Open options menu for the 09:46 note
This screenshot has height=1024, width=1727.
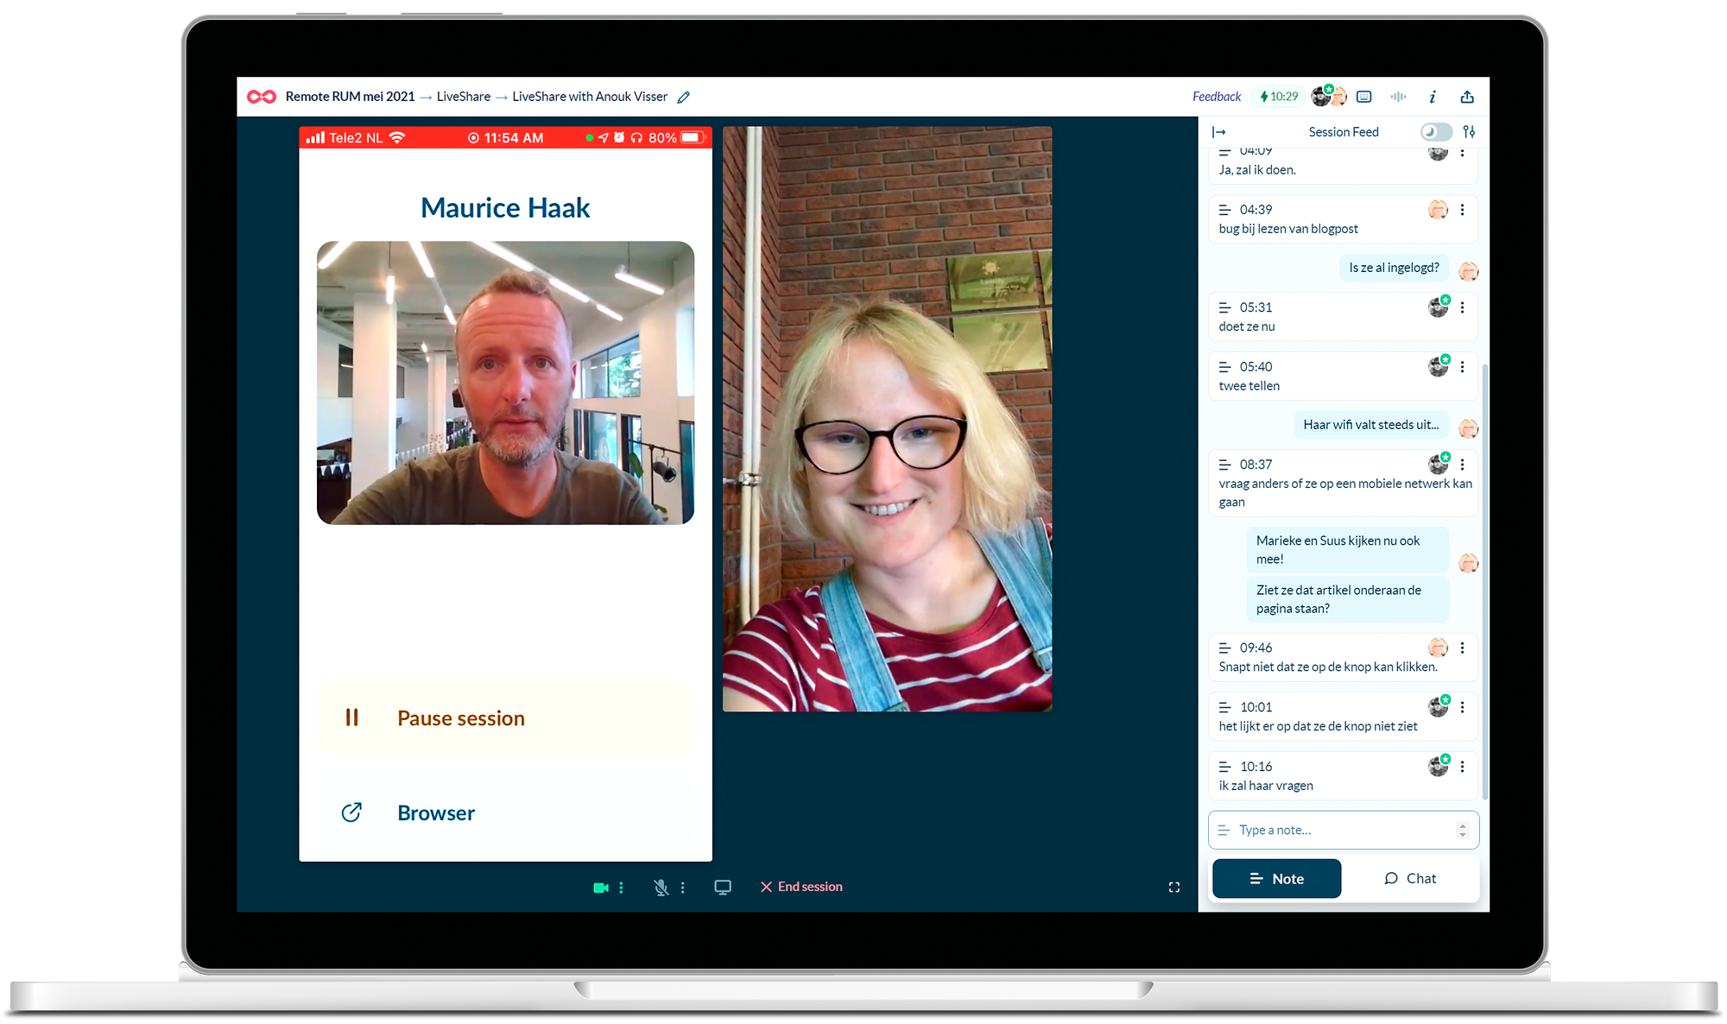pyautogui.click(x=1462, y=648)
